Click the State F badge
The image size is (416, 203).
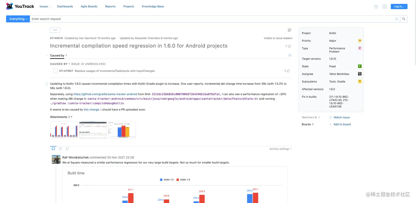coord(360,66)
